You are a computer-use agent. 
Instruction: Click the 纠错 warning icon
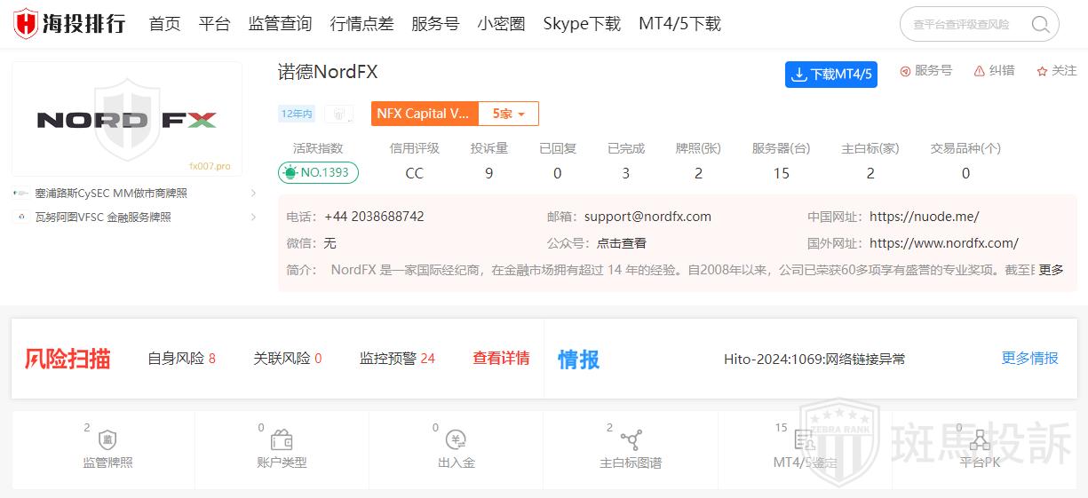pyautogui.click(x=980, y=71)
